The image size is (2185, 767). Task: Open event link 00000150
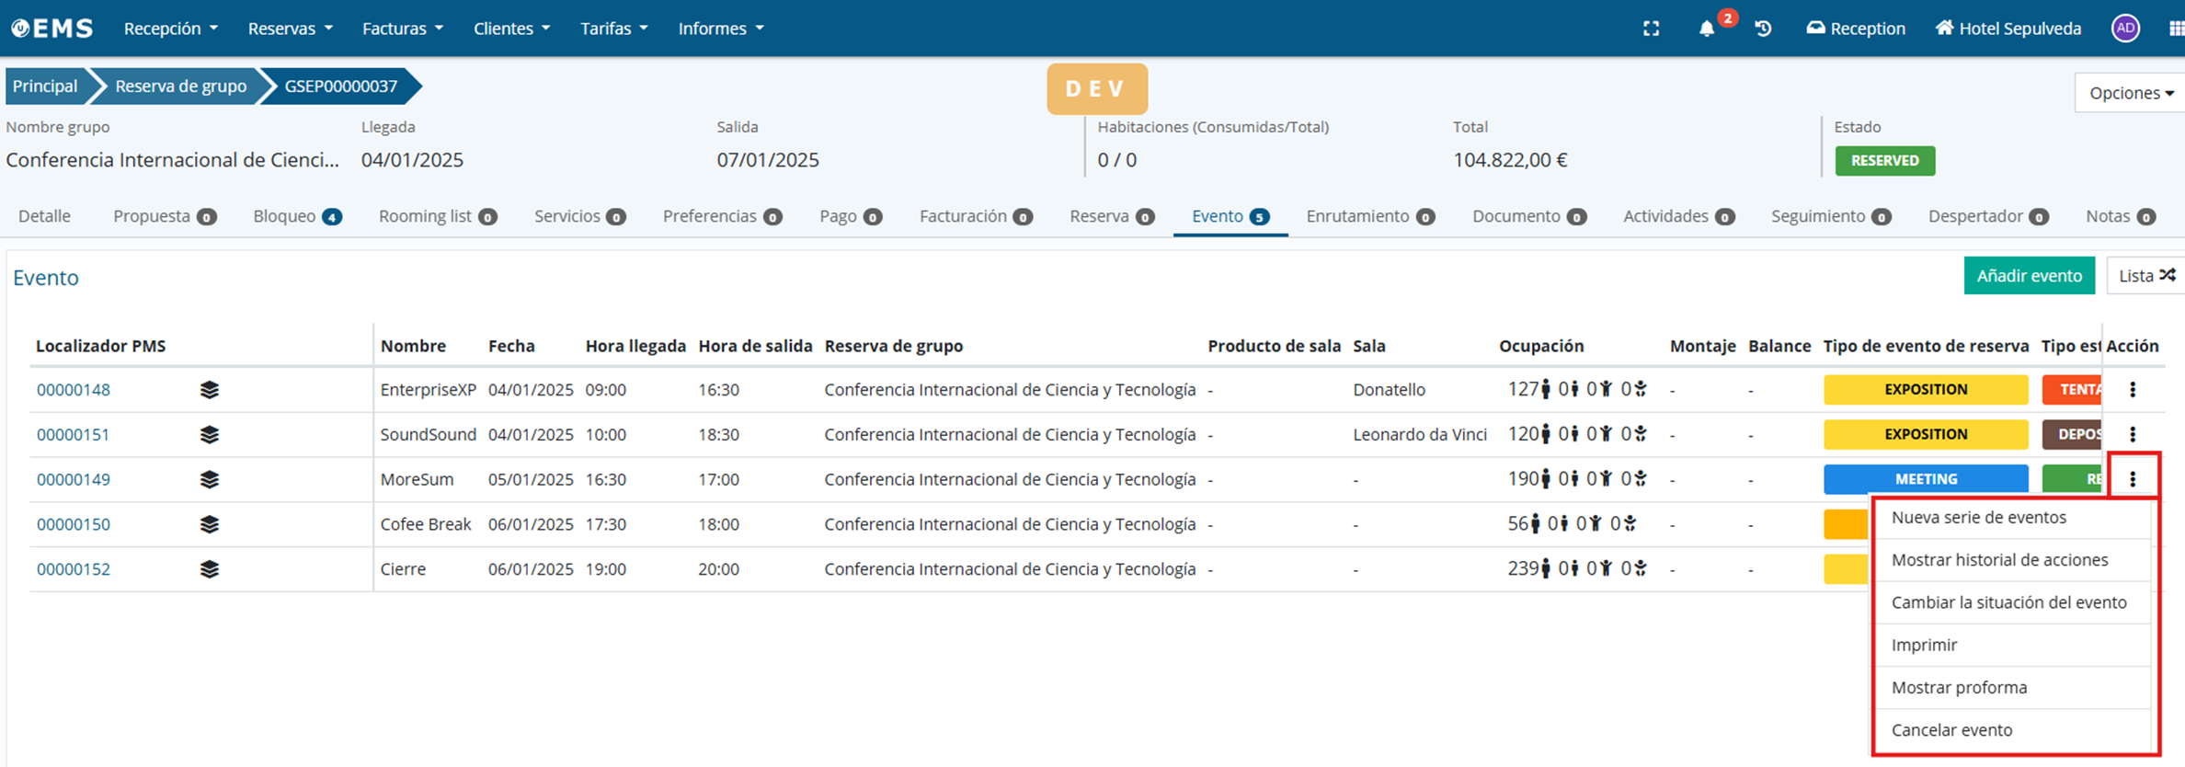[x=74, y=524]
